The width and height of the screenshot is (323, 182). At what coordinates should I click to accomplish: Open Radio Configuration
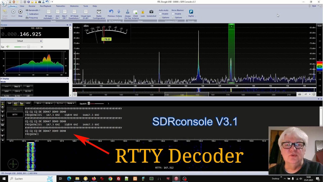[x=99, y=14]
